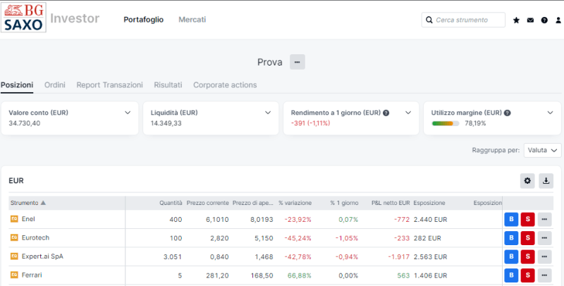The height and width of the screenshot is (286, 564).
Task: Click info icon next to Rendimento a 1 giorno
Action: (386, 113)
